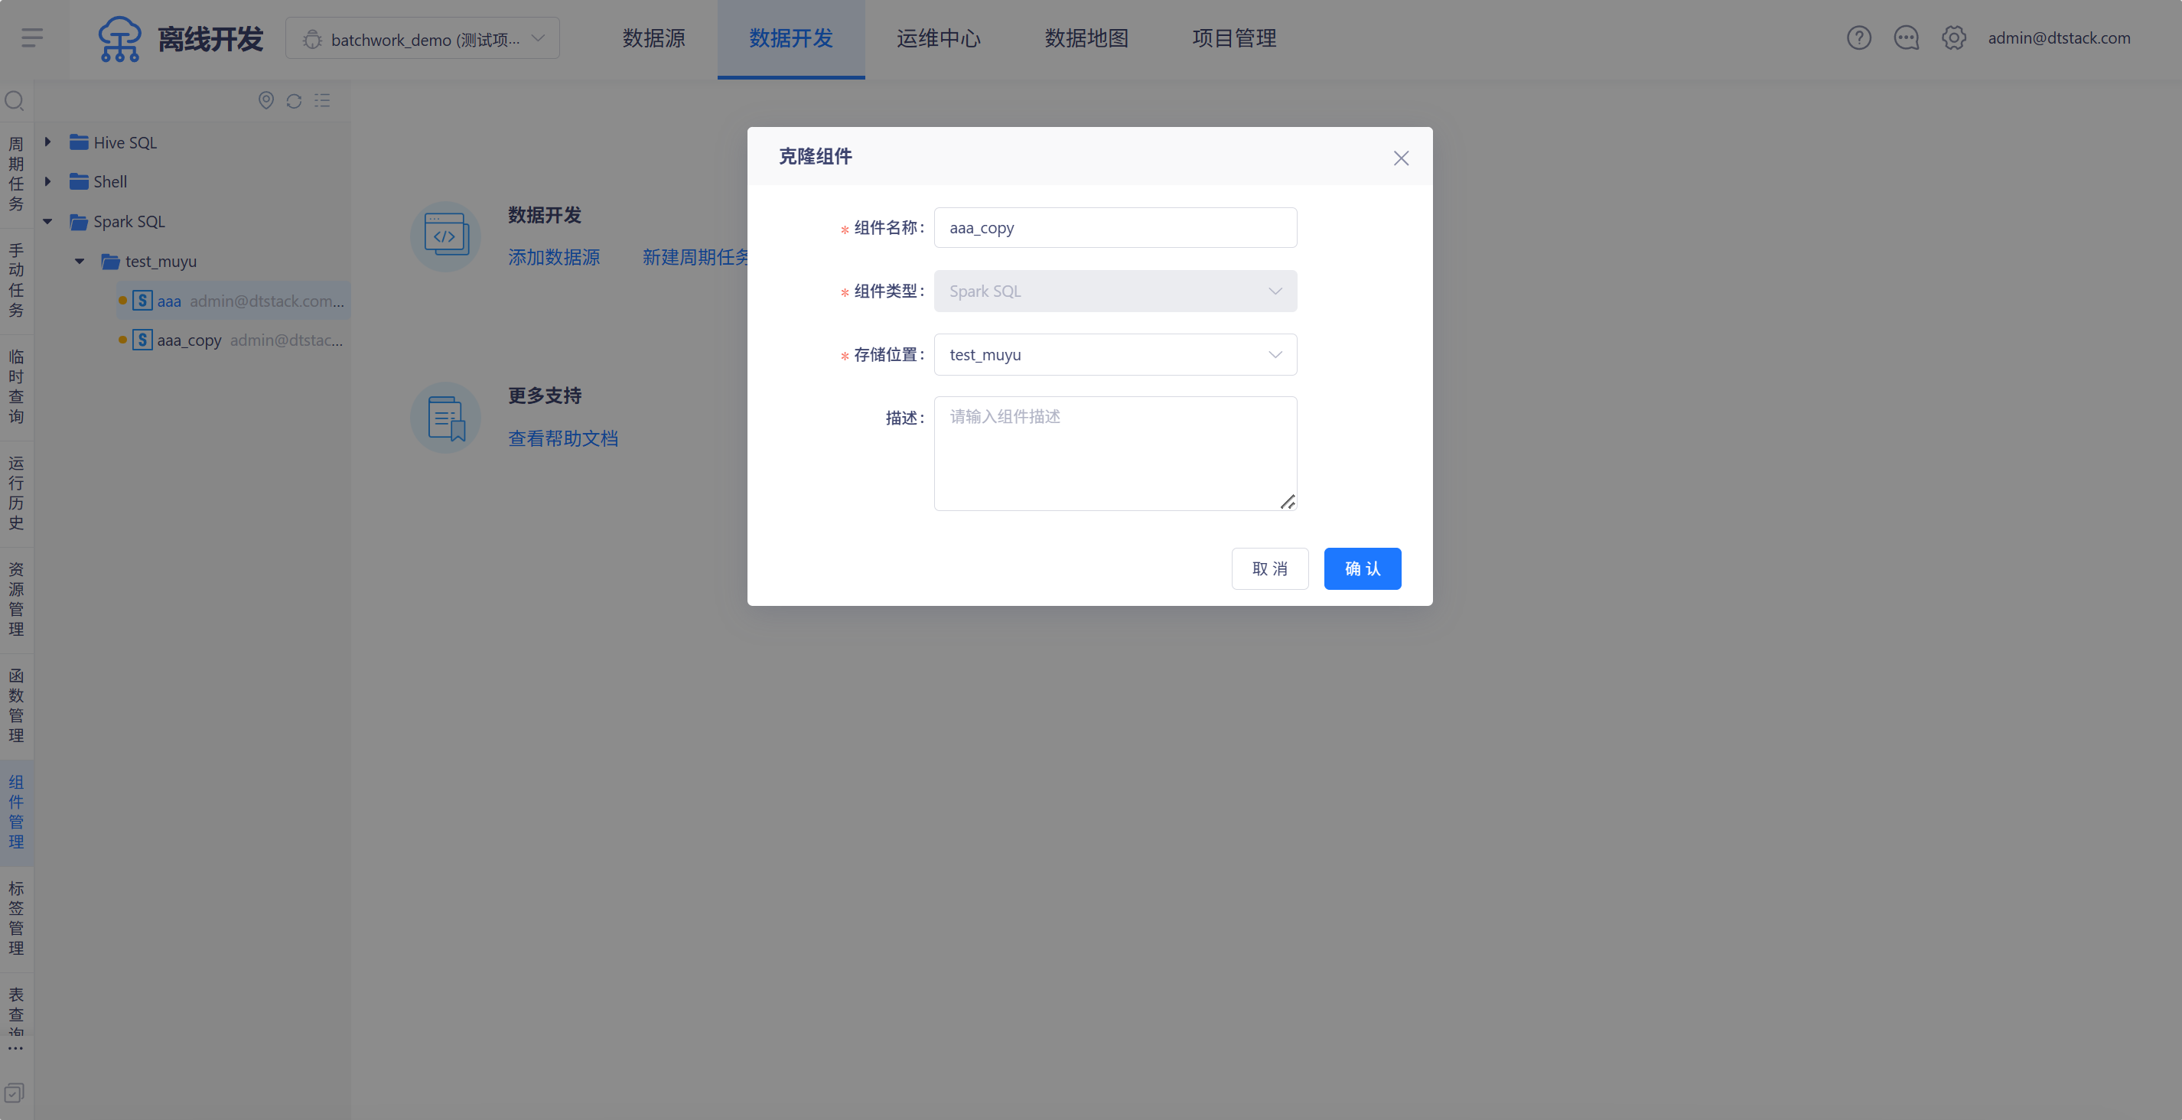Open 组件管理 sidebar section
The height and width of the screenshot is (1120, 2182).
coord(16,812)
